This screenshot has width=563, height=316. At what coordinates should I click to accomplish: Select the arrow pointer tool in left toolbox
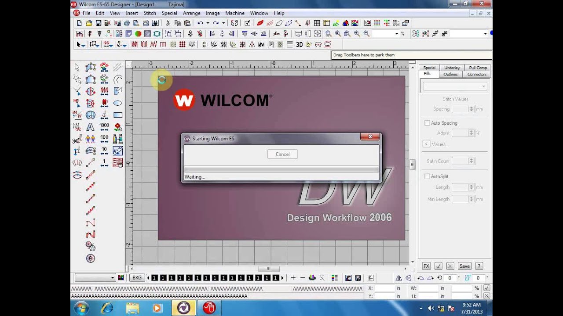77,67
